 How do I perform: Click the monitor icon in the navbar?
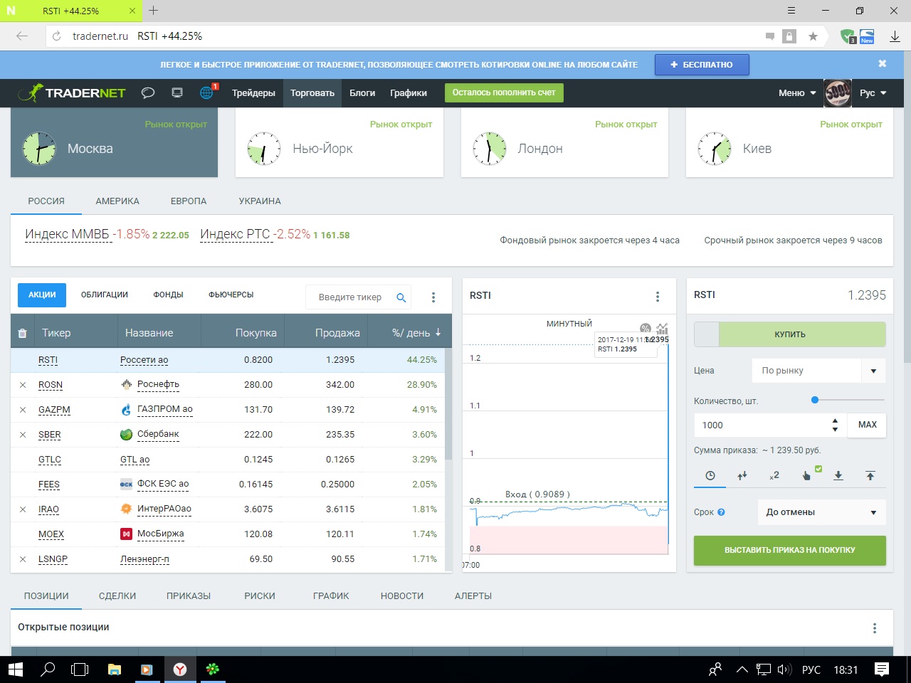tap(177, 92)
